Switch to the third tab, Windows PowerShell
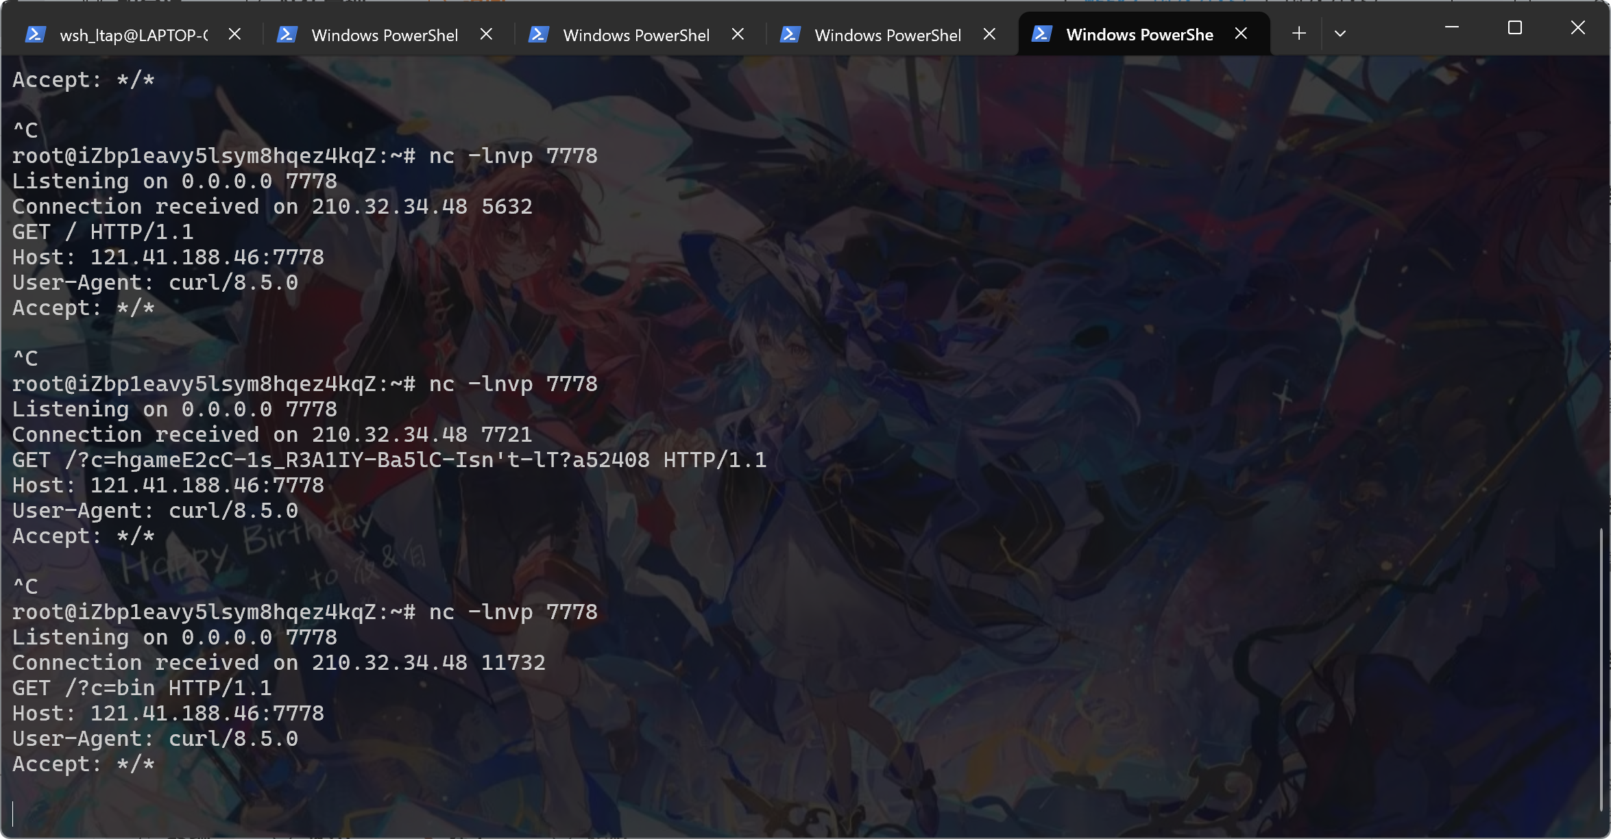The height and width of the screenshot is (839, 1611). pos(636,35)
